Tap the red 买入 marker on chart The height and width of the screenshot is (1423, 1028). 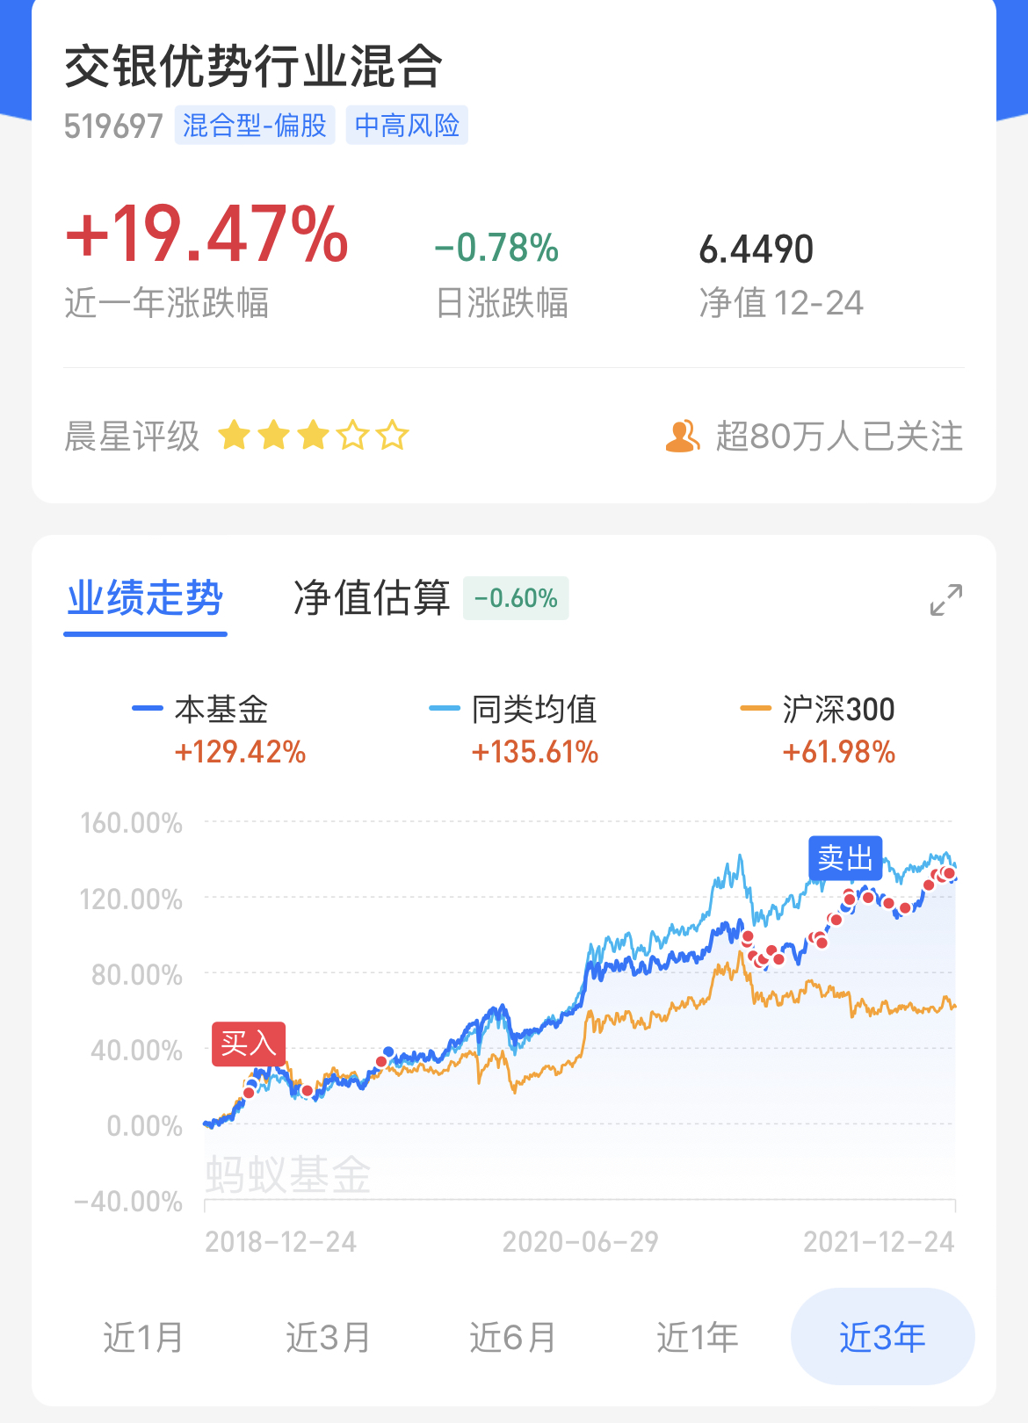tap(249, 1044)
